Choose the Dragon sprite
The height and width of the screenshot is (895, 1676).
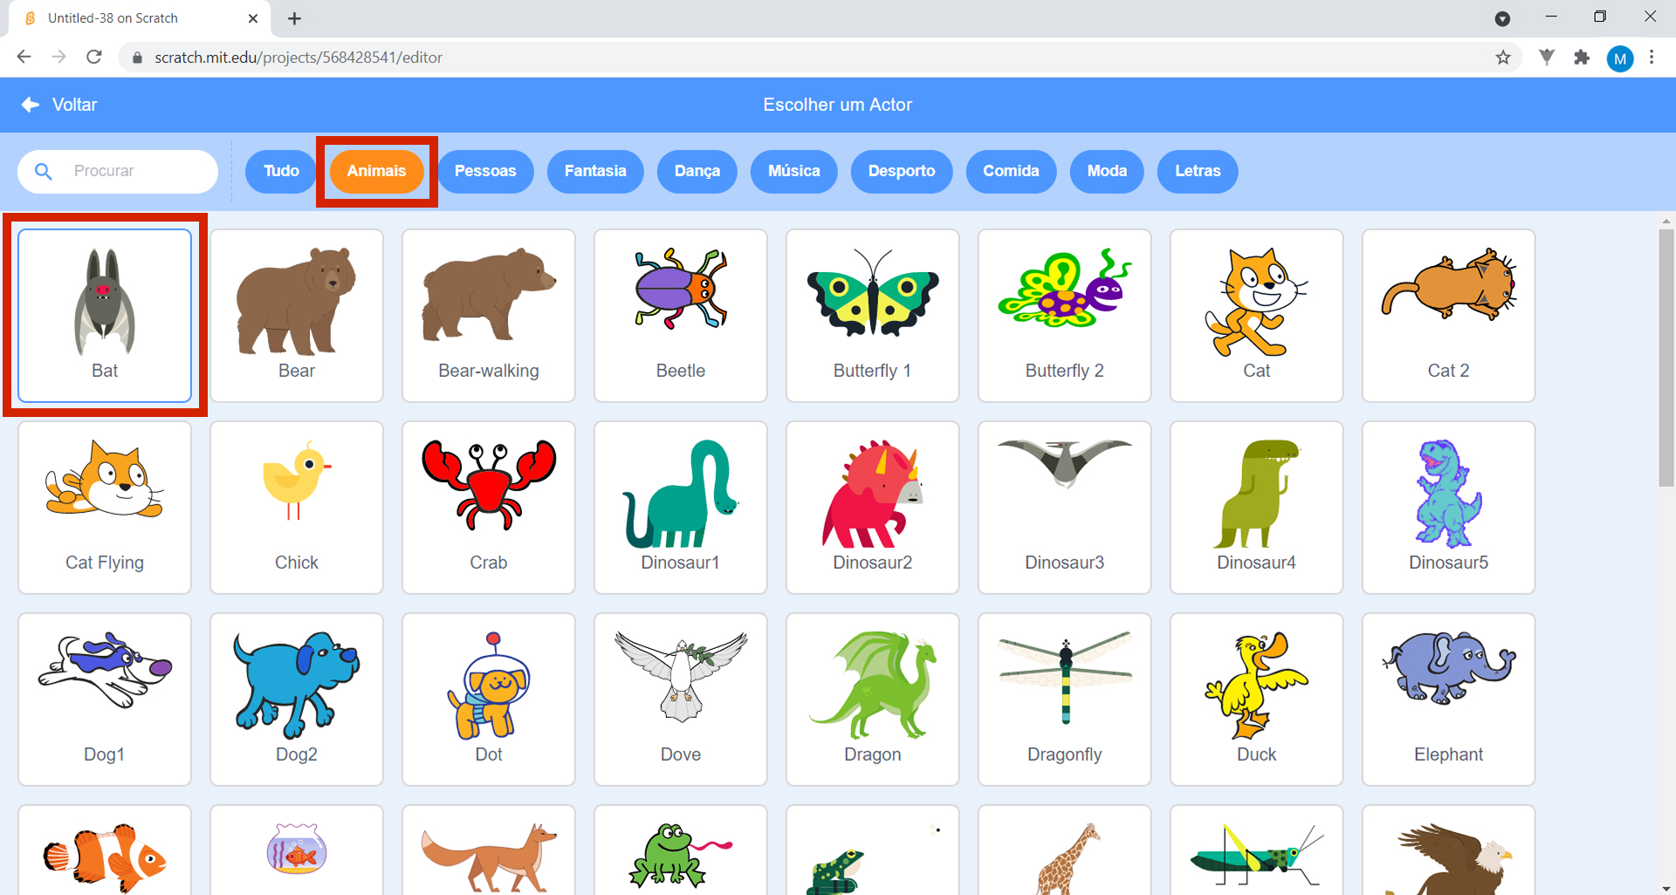tap(873, 699)
